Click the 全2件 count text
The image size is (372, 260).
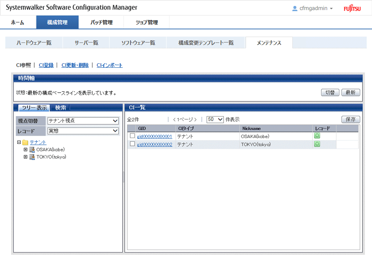click(133, 119)
